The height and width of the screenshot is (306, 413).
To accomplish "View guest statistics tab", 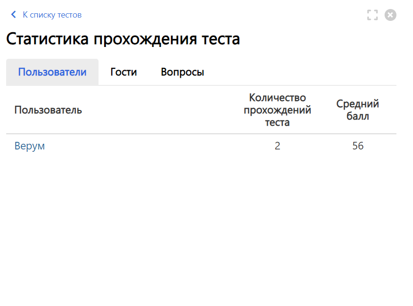I will click(x=124, y=72).
